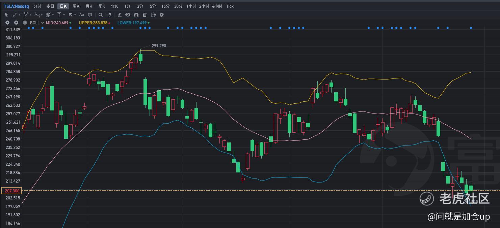Toggle drawings visibility eye icon
500x228 pixels.
[128, 15]
